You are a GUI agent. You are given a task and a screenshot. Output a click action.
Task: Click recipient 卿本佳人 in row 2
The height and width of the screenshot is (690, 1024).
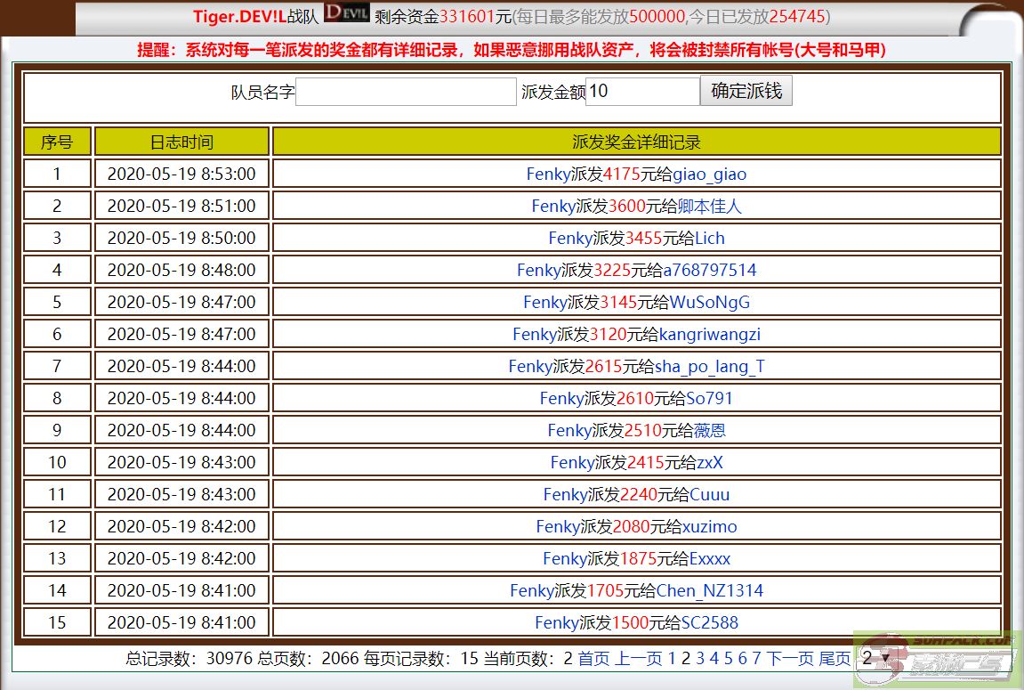click(709, 207)
